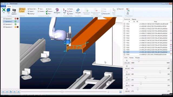The height and width of the screenshot is (97, 173).
Task: Step simulation backward
Action: pos(7,92)
